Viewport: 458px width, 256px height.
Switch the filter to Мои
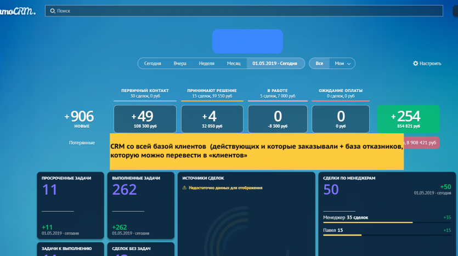click(x=339, y=64)
